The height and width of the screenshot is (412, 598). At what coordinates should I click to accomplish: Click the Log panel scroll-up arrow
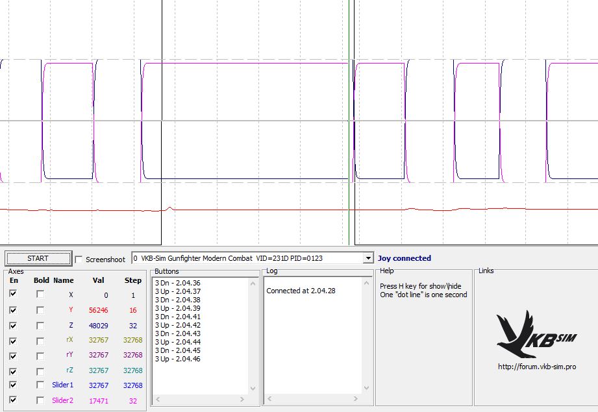368,283
